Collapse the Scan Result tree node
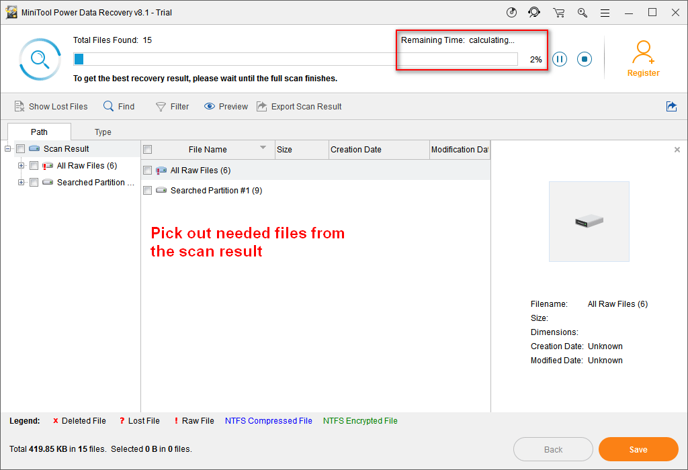The width and height of the screenshot is (688, 470). (x=7, y=149)
